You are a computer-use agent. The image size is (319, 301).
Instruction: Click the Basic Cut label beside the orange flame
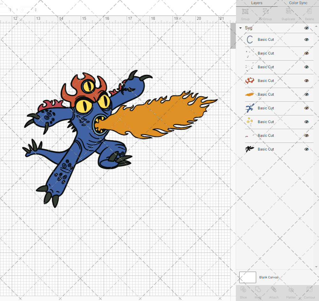coord(266,94)
